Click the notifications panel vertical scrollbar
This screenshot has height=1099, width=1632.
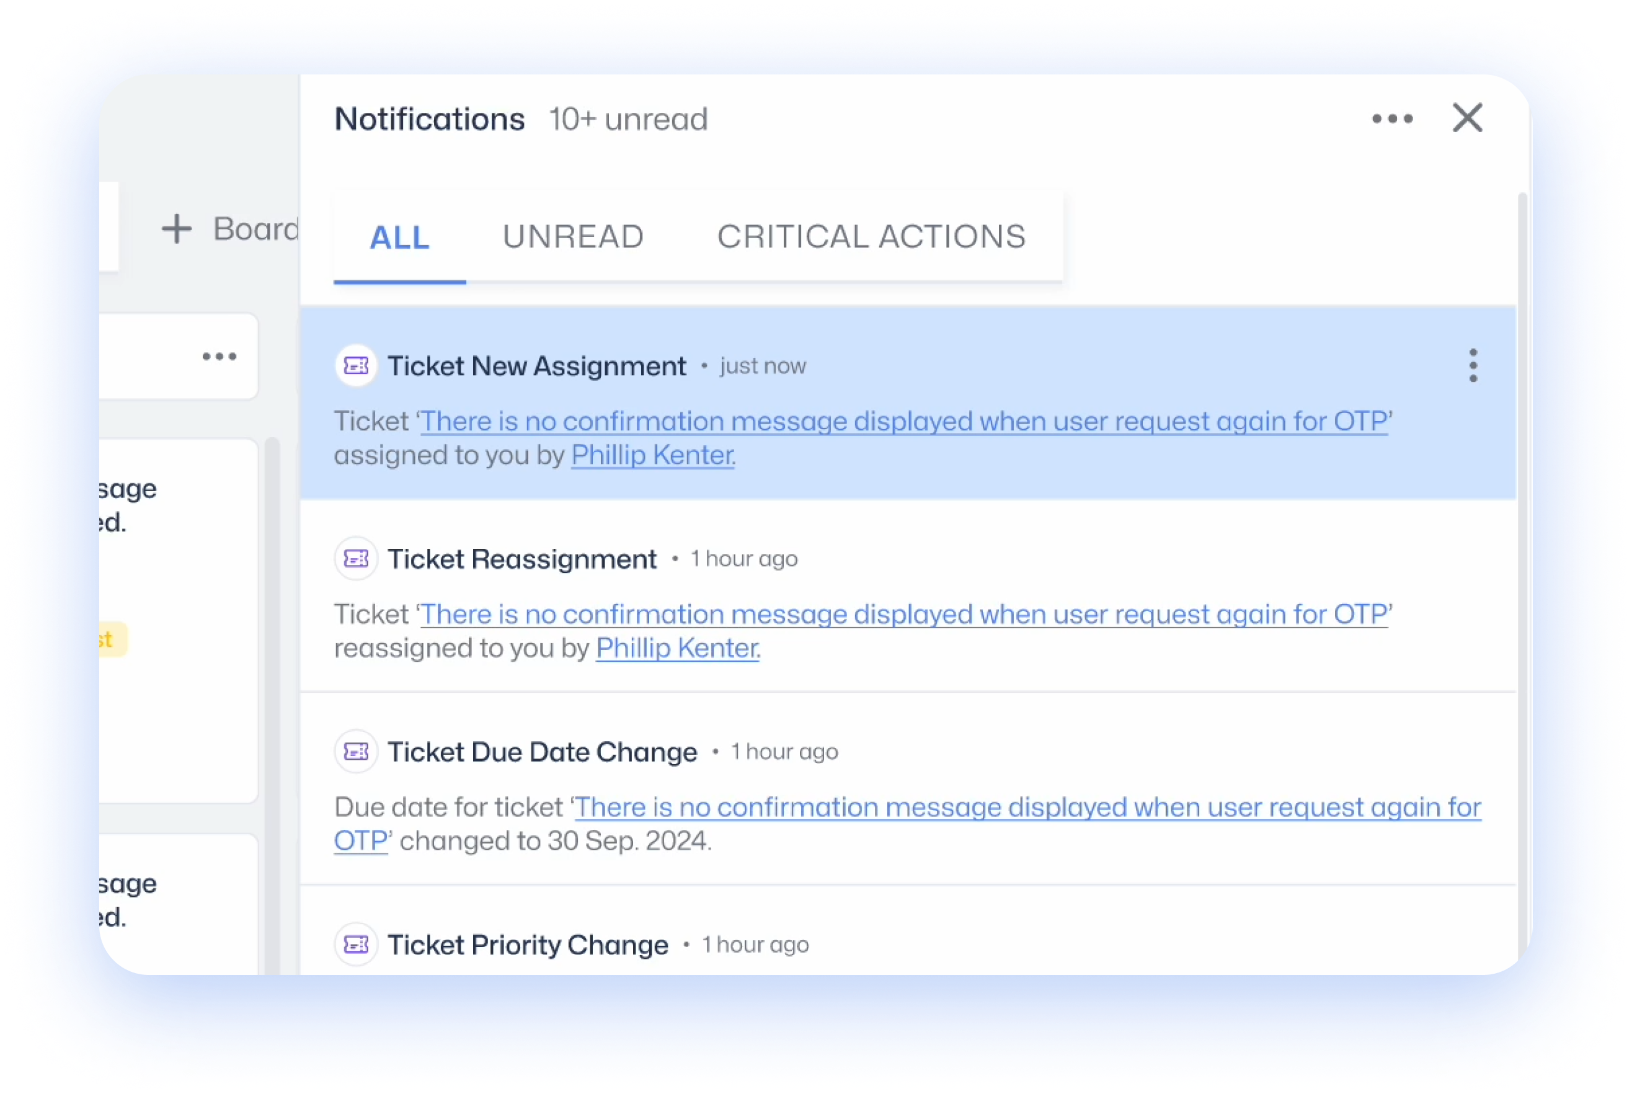(x=1522, y=582)
